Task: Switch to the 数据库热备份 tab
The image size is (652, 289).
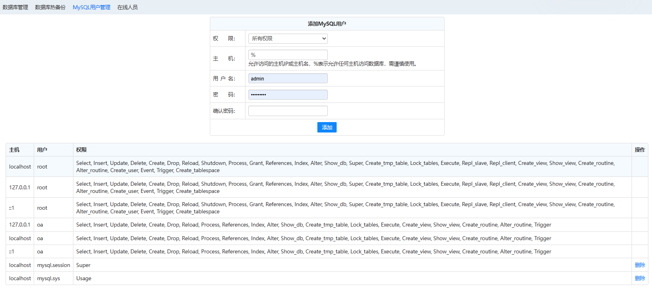Action: [50, 7]
